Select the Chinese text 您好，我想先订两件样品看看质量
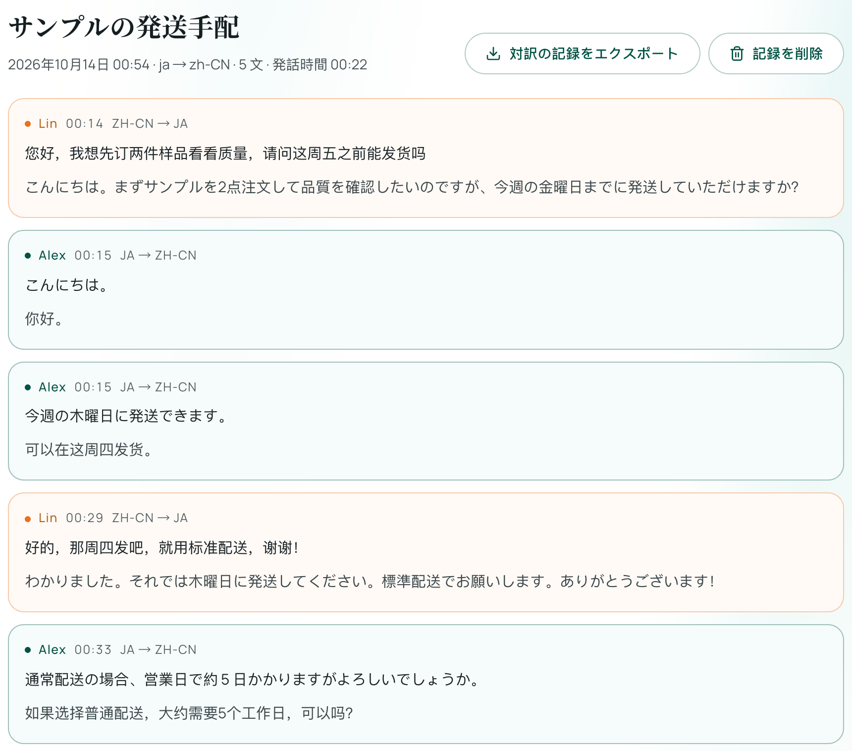Image resolution: width=852 pixels, height=751 pixels. click(136, 154)
